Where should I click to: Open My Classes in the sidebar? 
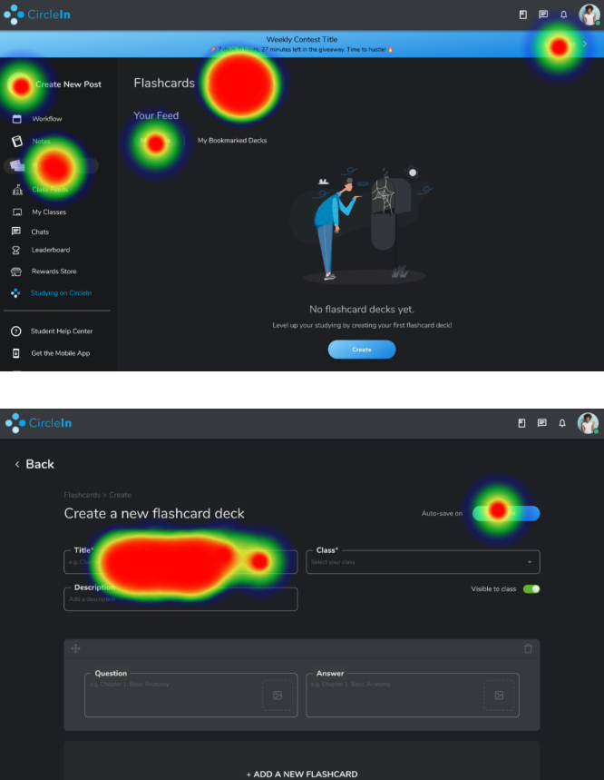49,212
